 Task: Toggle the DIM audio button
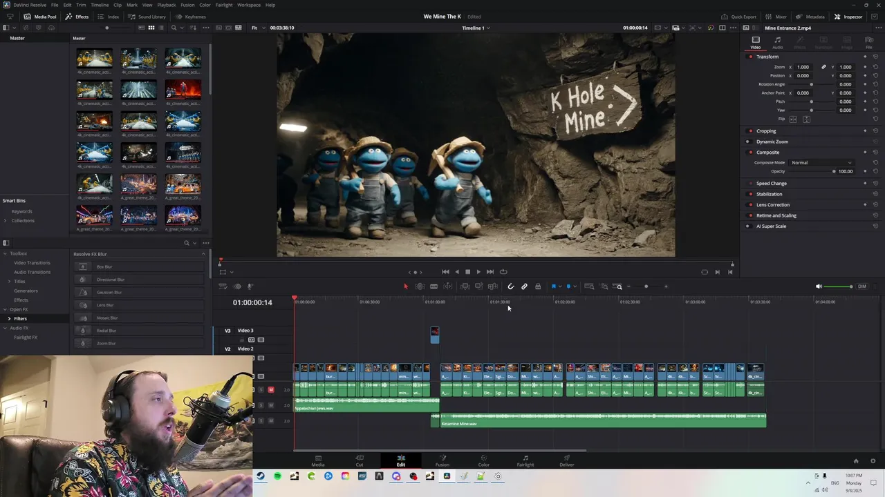pos(861,286)
